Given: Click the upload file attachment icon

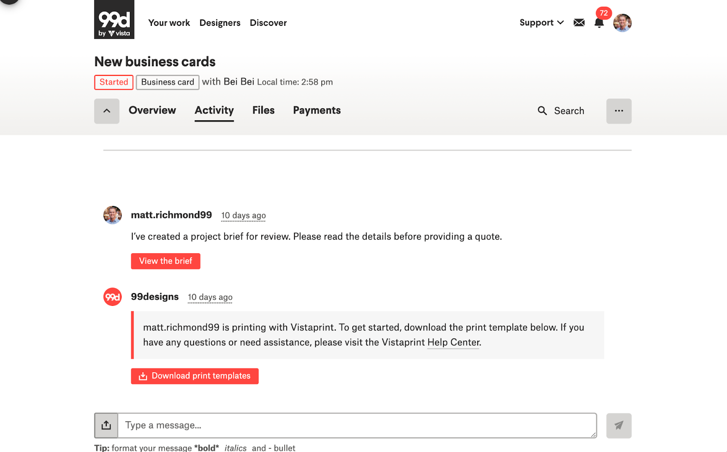Looking at the screenshot, I should tap(106, 425).
